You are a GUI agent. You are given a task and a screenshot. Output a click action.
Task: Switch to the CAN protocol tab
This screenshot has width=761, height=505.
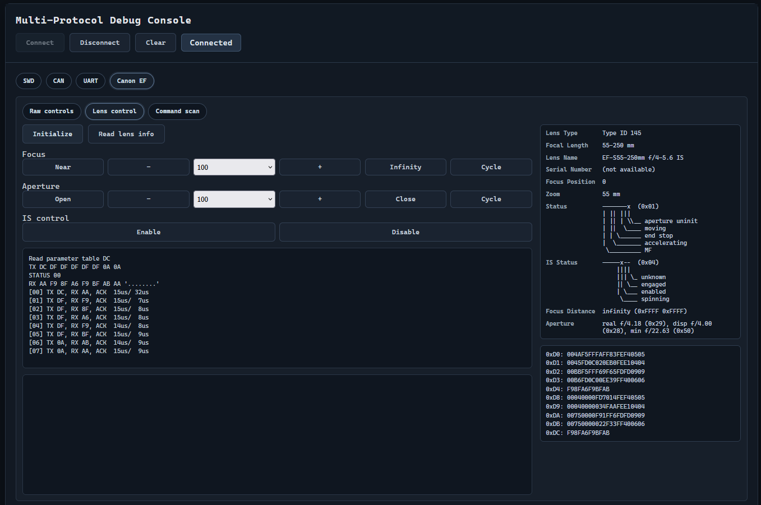(59, 81)
